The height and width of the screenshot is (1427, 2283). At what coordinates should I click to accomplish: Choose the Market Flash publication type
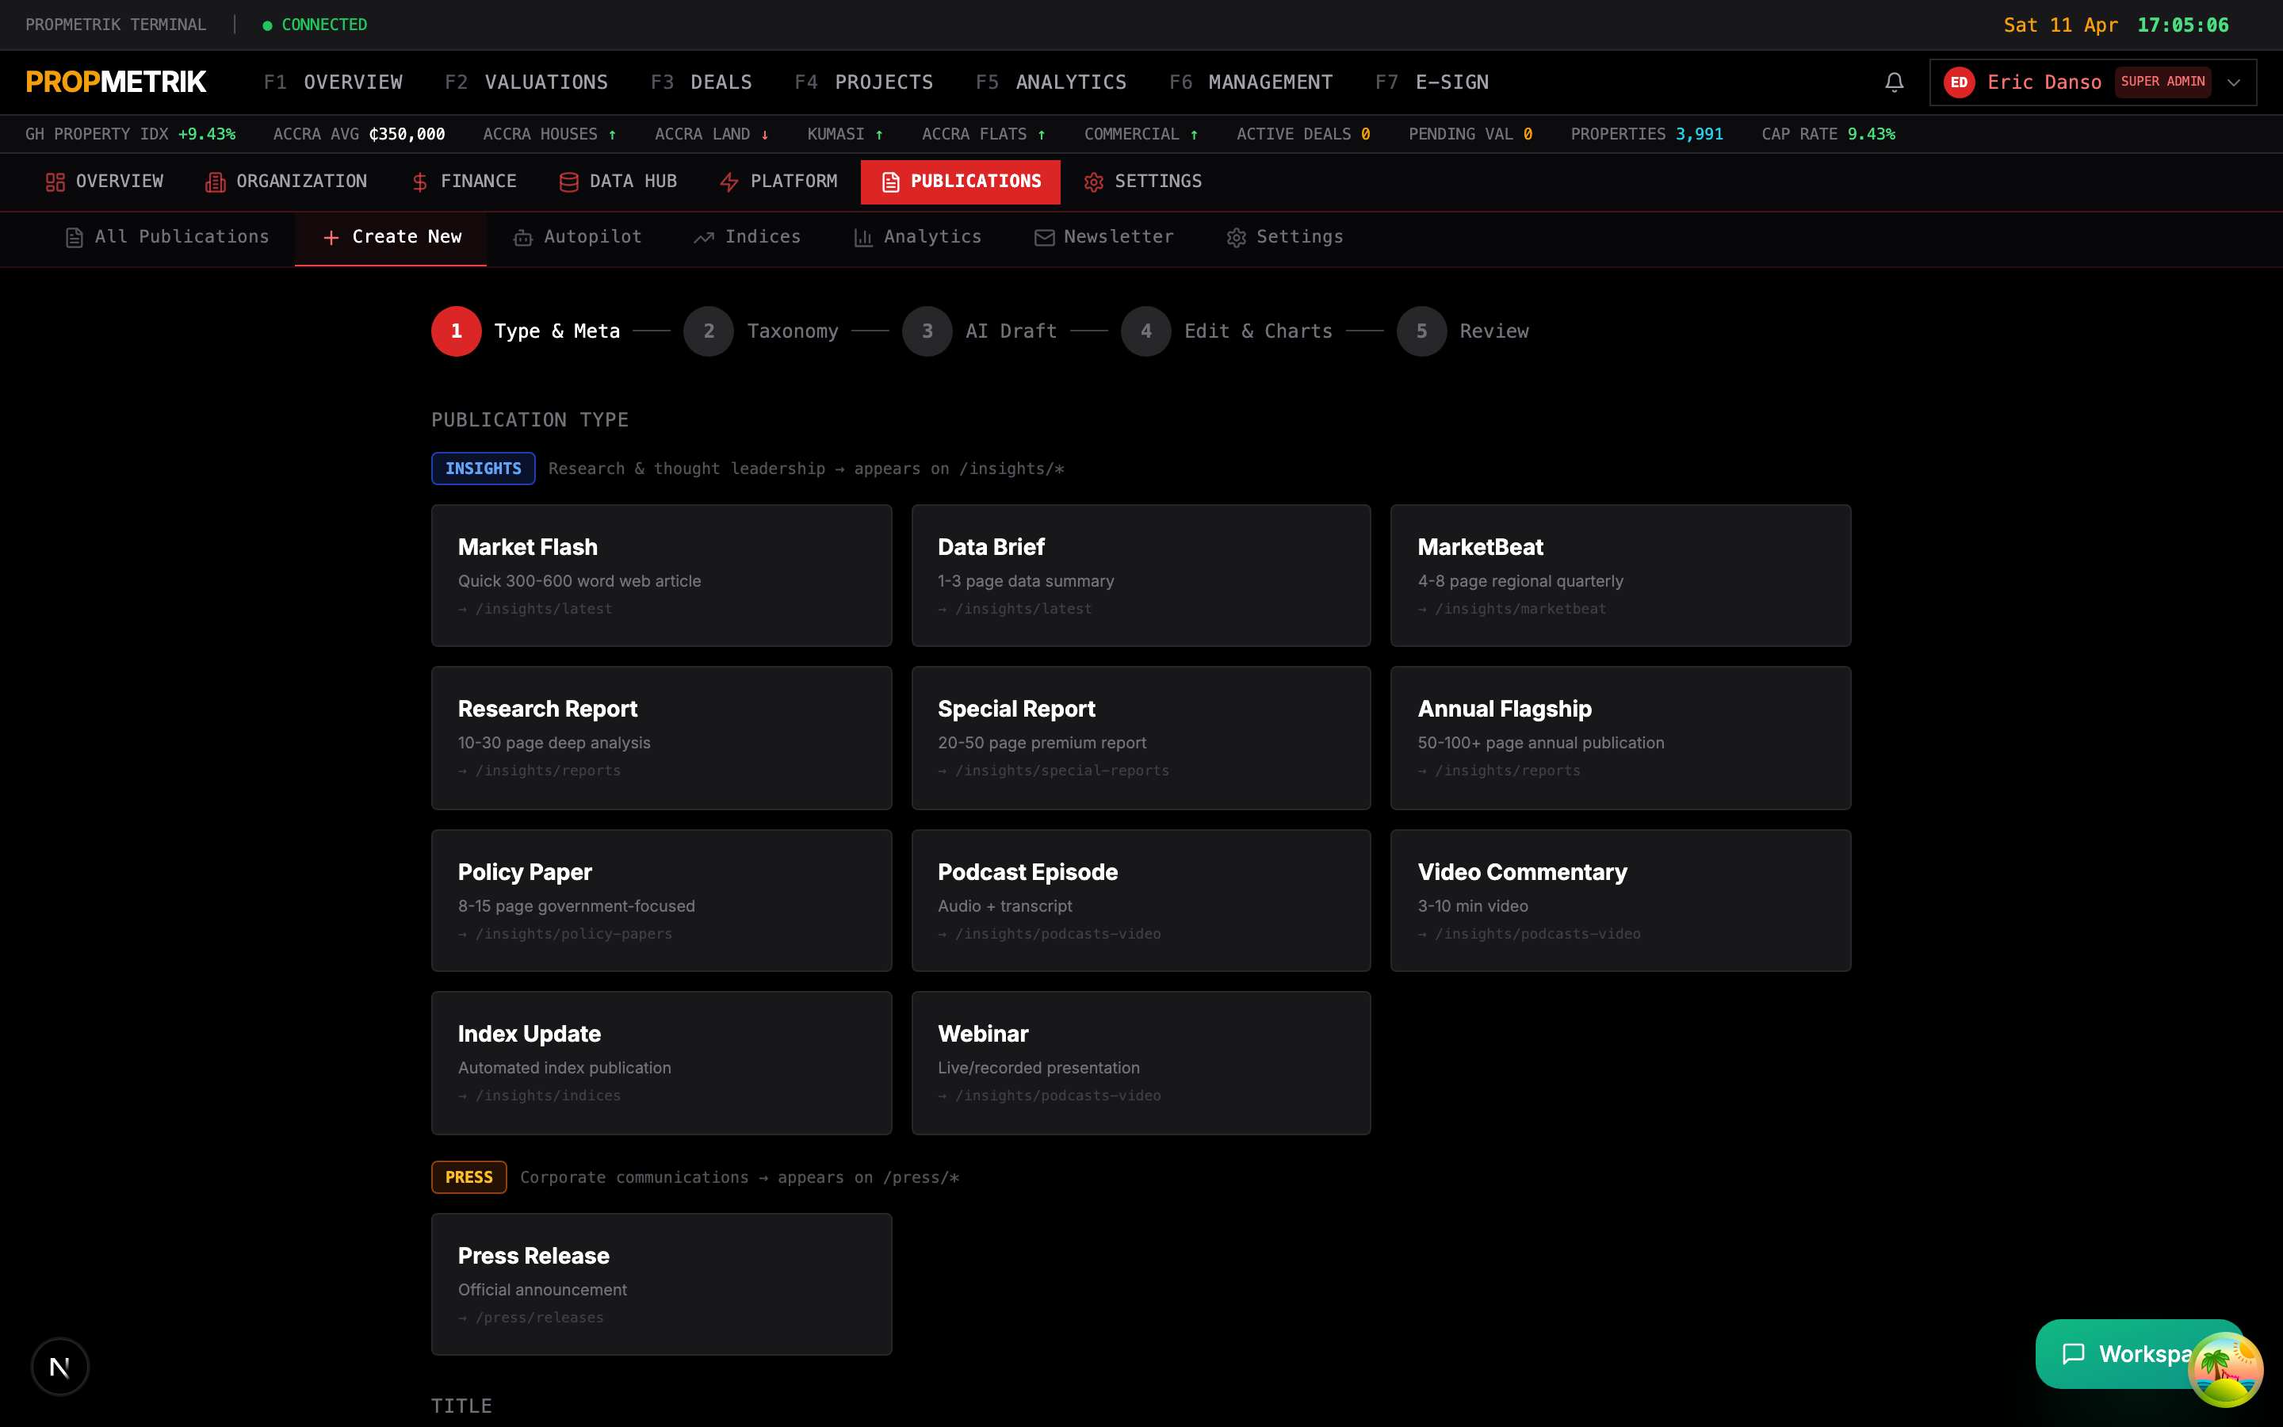pos(661,576)
